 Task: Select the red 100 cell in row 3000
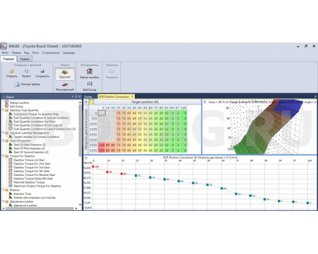click(x=101, y=145)
